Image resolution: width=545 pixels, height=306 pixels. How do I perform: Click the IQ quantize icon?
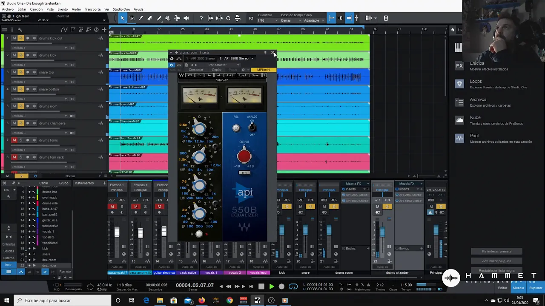tap(251, 18)
